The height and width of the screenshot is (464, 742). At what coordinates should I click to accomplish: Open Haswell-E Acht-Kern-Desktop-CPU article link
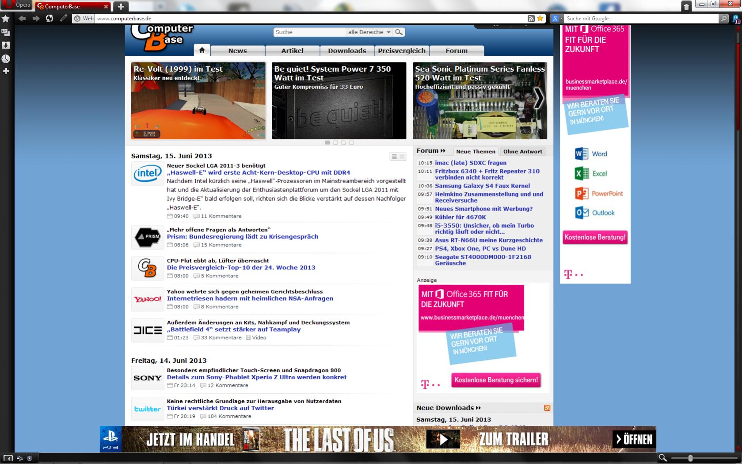(259, 173)
